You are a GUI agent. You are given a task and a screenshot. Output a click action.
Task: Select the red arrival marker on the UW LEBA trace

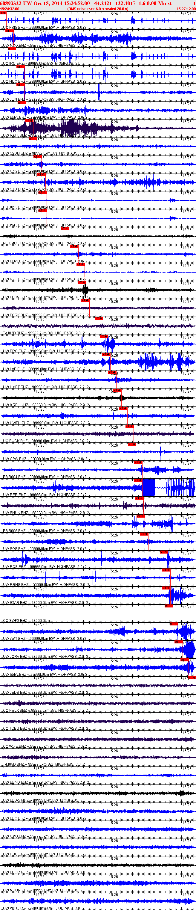[82, 282]
